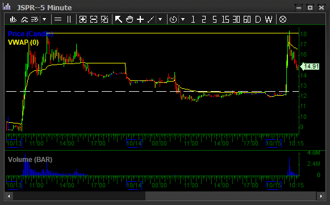Switch chart to 30 minute interval

point(236,19)
